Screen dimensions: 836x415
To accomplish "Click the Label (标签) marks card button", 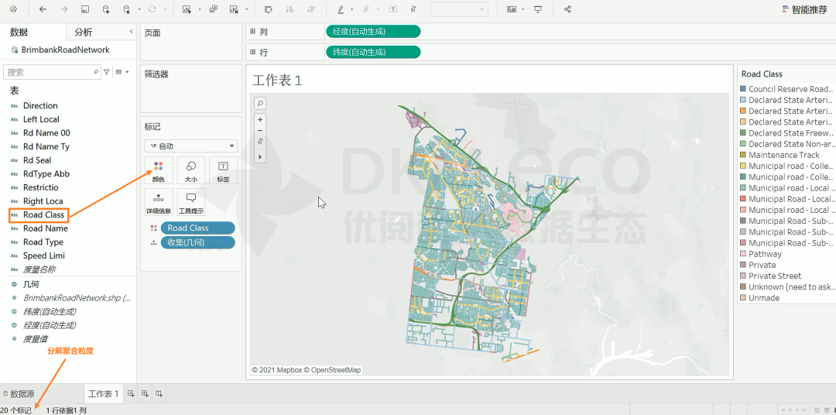I will coord(223,170).
